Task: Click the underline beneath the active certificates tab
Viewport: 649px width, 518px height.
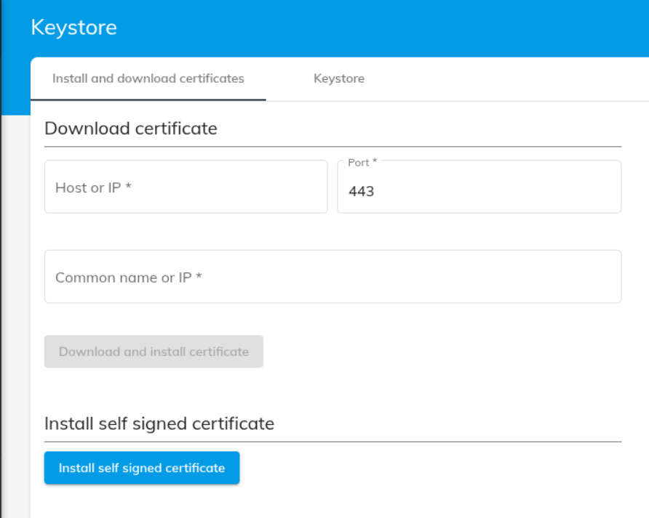Action: point(148,100)
